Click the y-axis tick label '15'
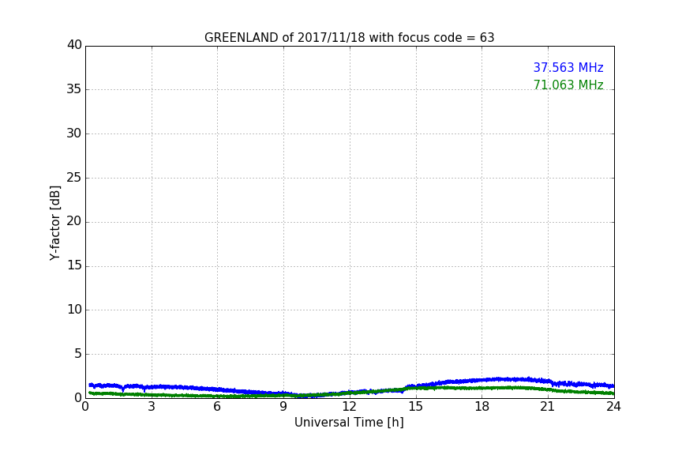 coord(74,265)
